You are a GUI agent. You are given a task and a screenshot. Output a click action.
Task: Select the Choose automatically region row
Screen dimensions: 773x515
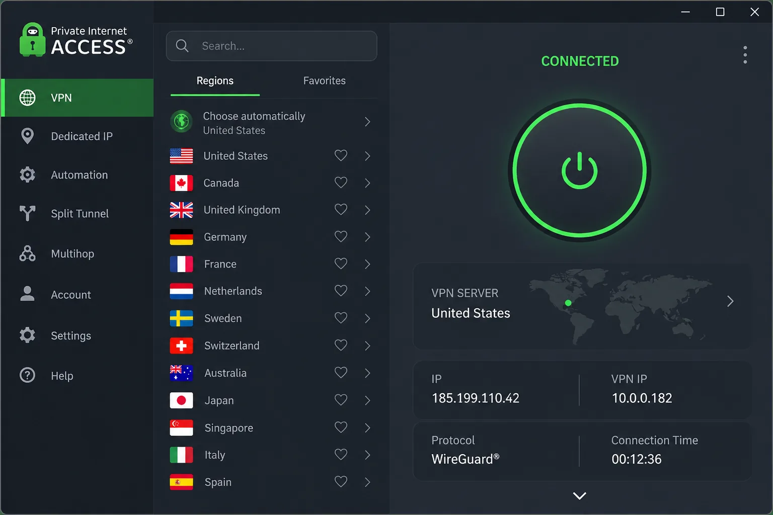(272, 122)
